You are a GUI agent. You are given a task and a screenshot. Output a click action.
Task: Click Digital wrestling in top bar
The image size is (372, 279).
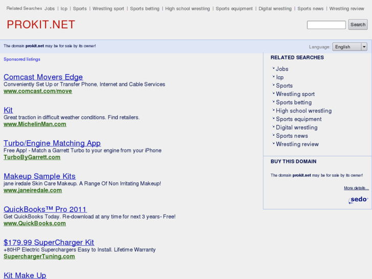point(275,9)
